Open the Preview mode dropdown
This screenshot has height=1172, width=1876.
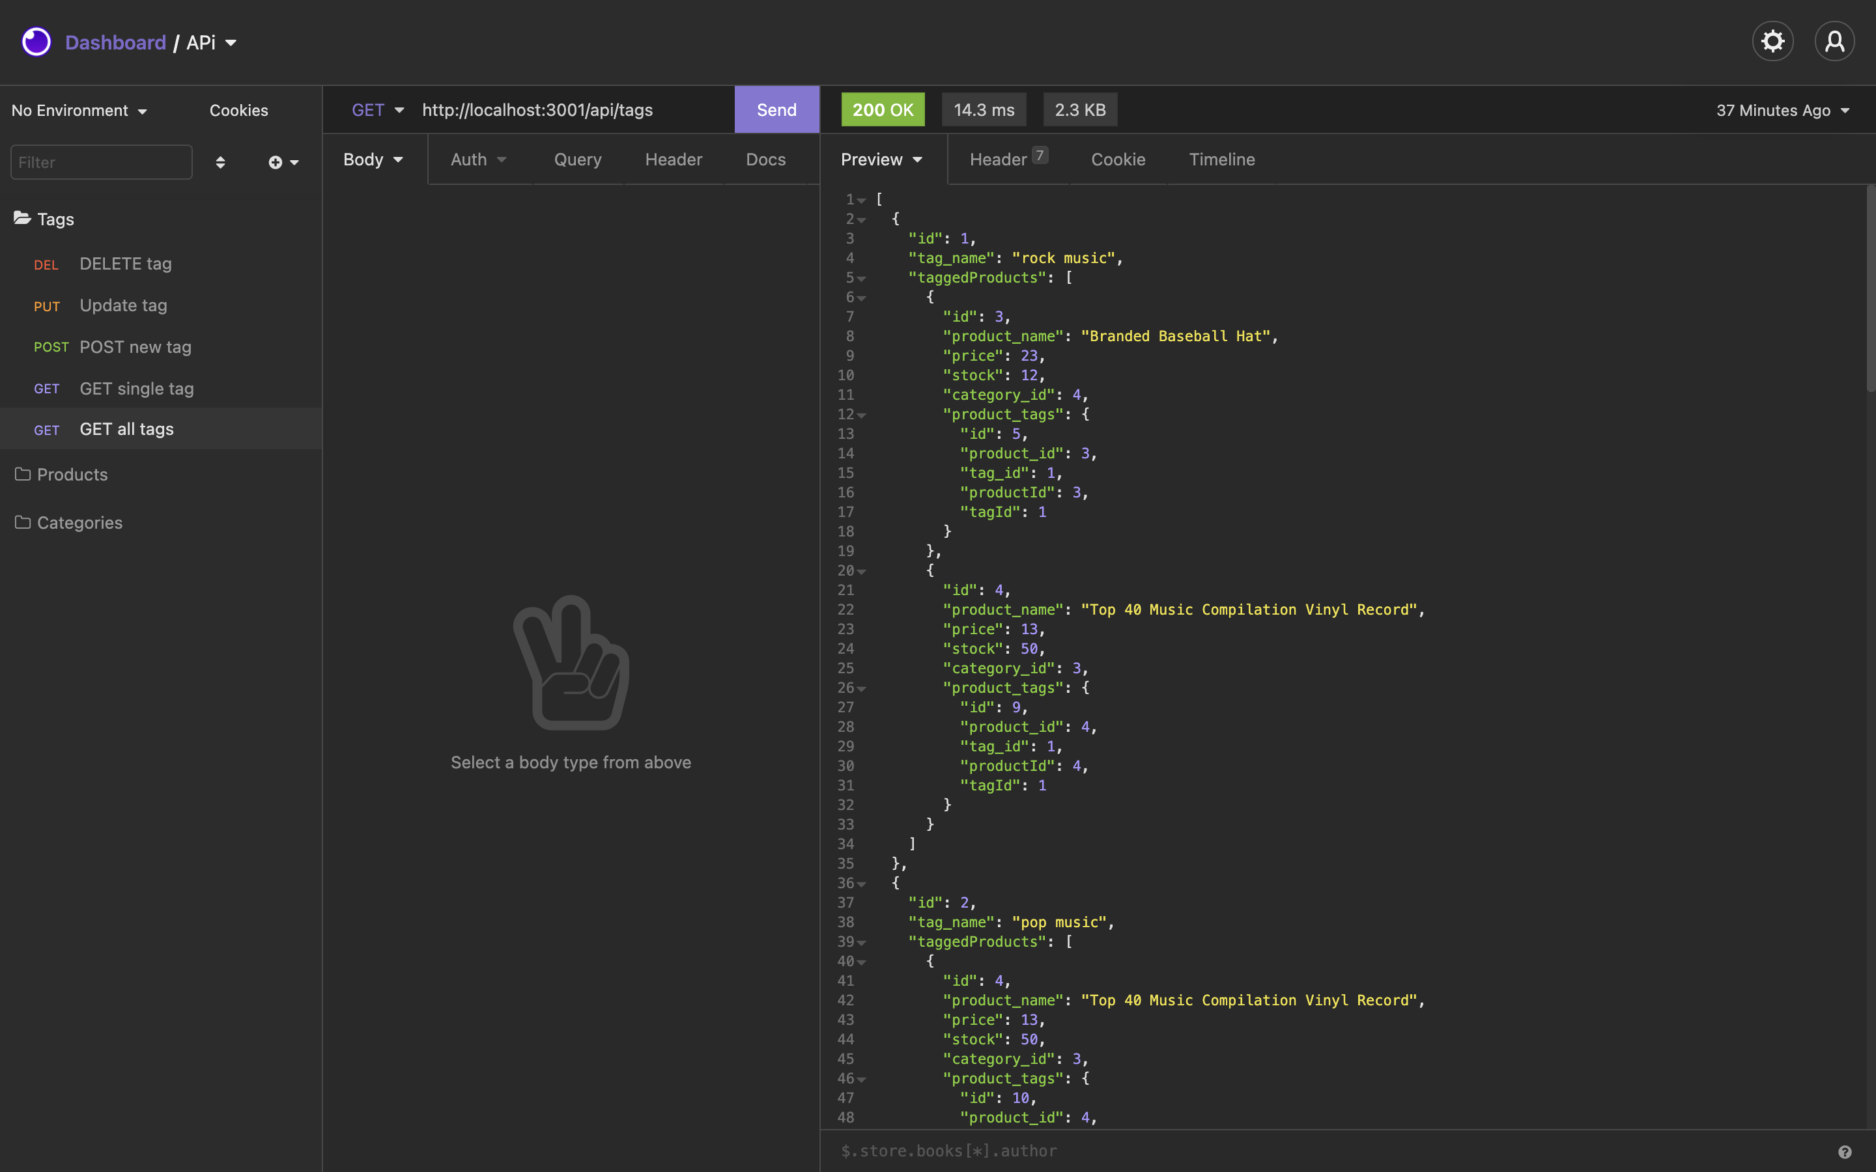[x=882, y=159]
